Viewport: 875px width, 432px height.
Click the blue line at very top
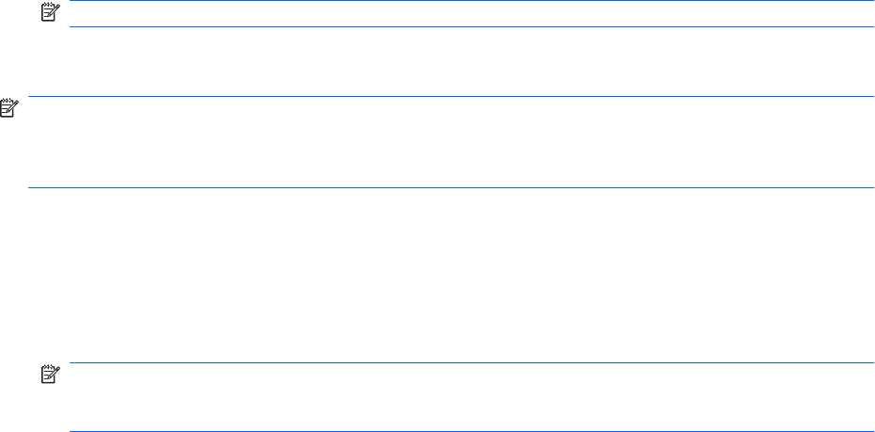pyautogui.click(x=470, y=1)
